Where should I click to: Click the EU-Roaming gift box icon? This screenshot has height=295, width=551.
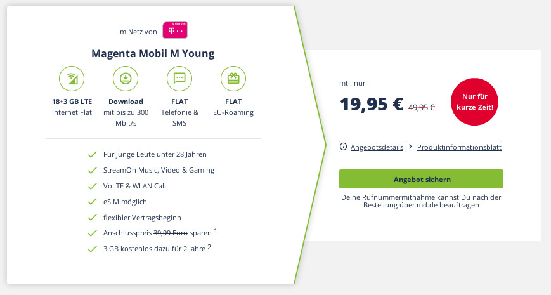[x=233, y=79]
